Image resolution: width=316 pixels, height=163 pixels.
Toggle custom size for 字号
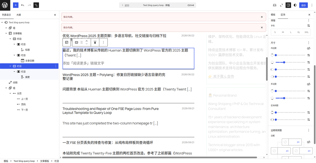tap(309, 26)
